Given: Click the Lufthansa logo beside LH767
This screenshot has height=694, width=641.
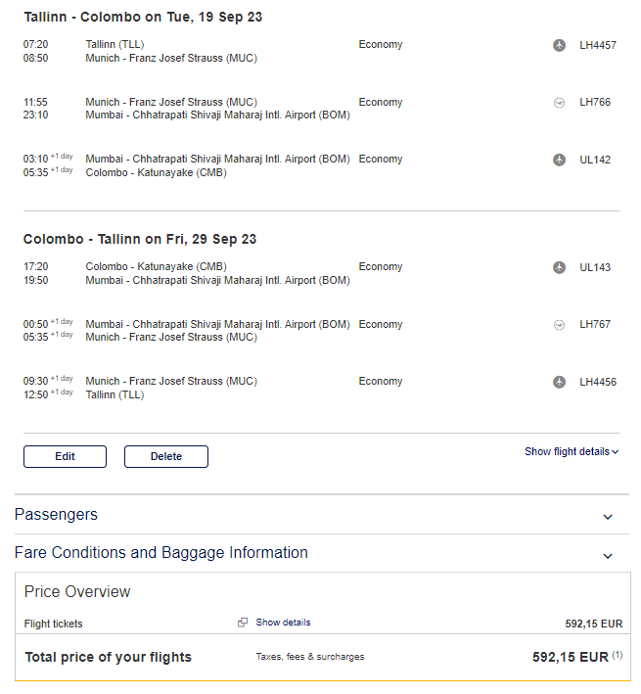Looking at the screenshot, I should click(559, 324).
